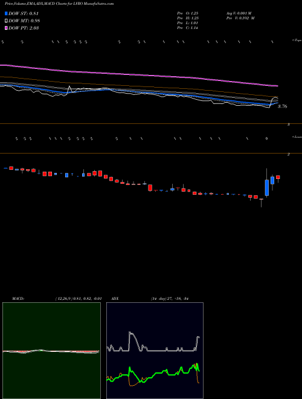
Task: Click the Avg V: 0.001 M value
Action: pyautogui.click(x=239, y=13)
